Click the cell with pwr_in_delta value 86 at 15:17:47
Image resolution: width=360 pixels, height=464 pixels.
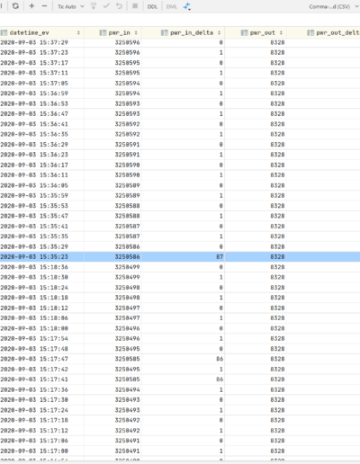(x=183, y=359)
